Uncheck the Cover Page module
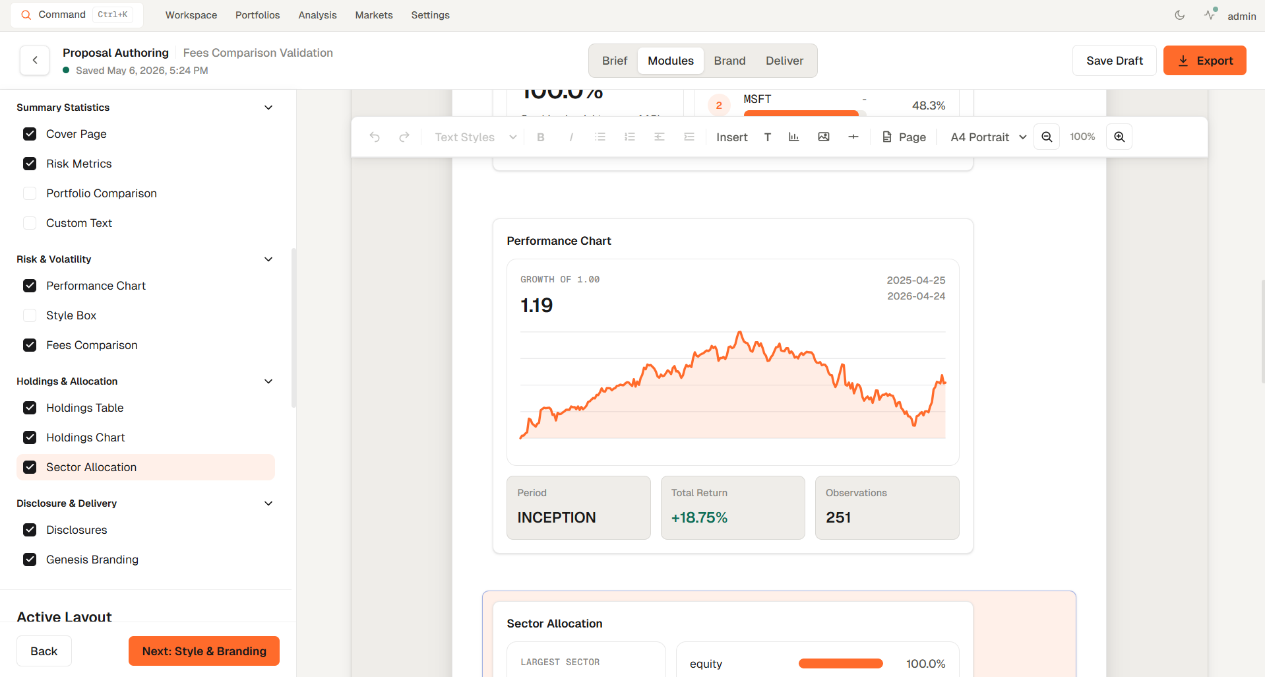Screen dimensions: 1265x677 30,134
